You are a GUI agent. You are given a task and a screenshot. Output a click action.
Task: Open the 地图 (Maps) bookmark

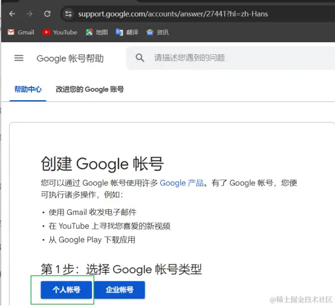tap(97, 32)
